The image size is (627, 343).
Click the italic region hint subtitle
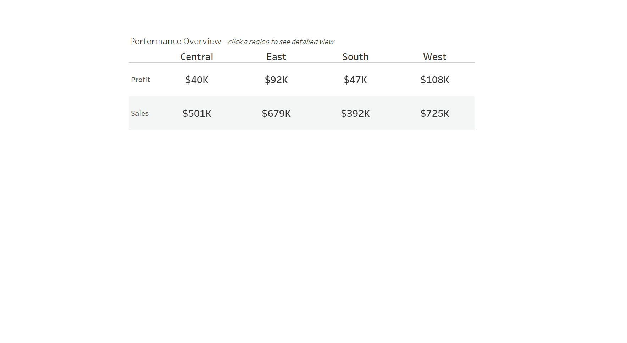281,42
